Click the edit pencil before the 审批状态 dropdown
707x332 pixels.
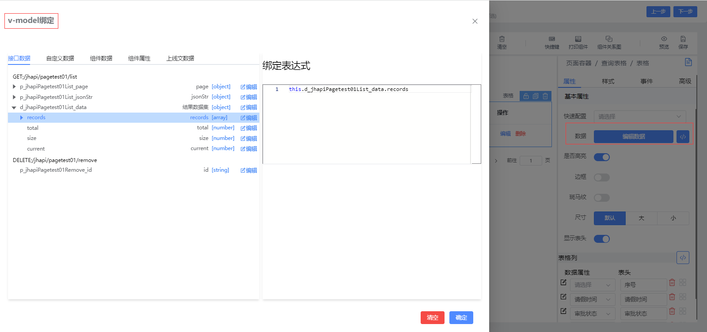tap(563, 311)
